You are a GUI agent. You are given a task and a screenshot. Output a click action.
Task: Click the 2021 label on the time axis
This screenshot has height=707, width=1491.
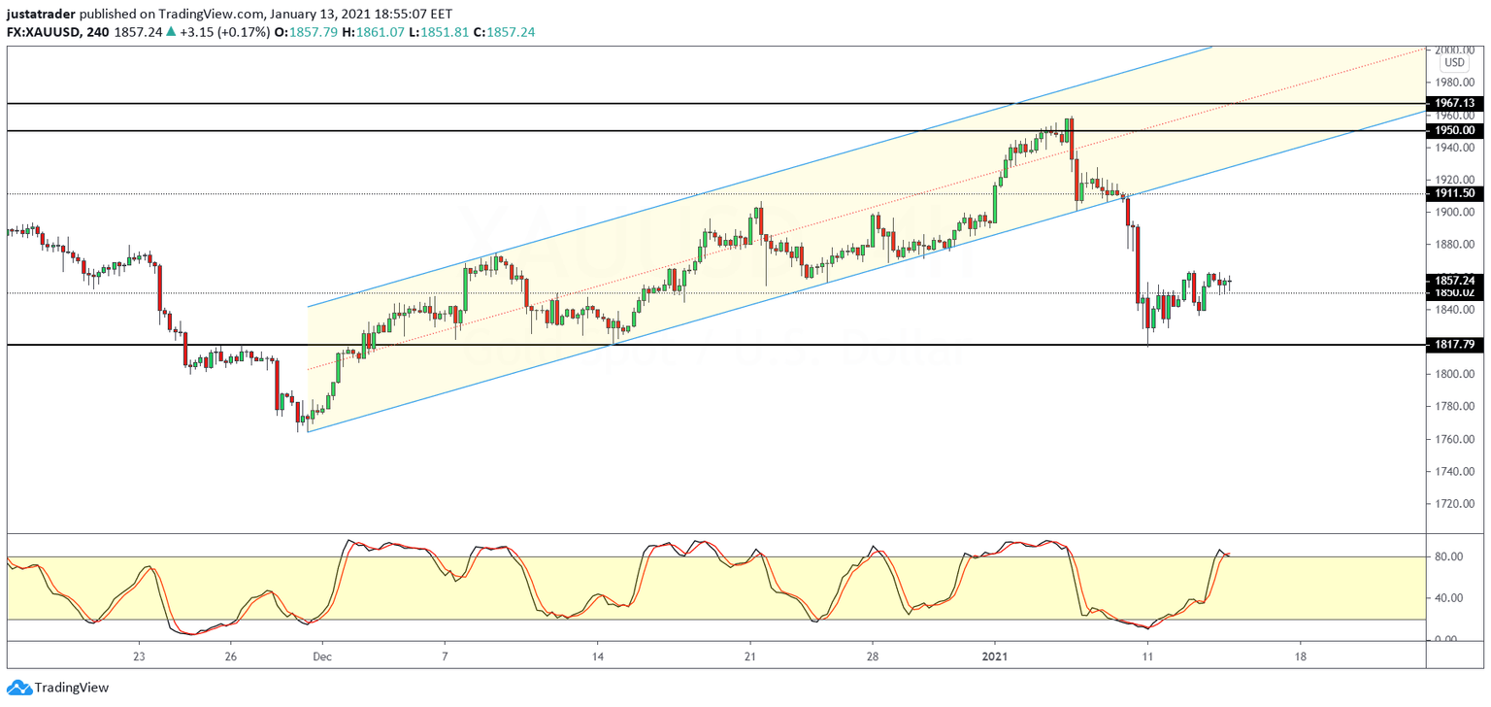[992, 656]
